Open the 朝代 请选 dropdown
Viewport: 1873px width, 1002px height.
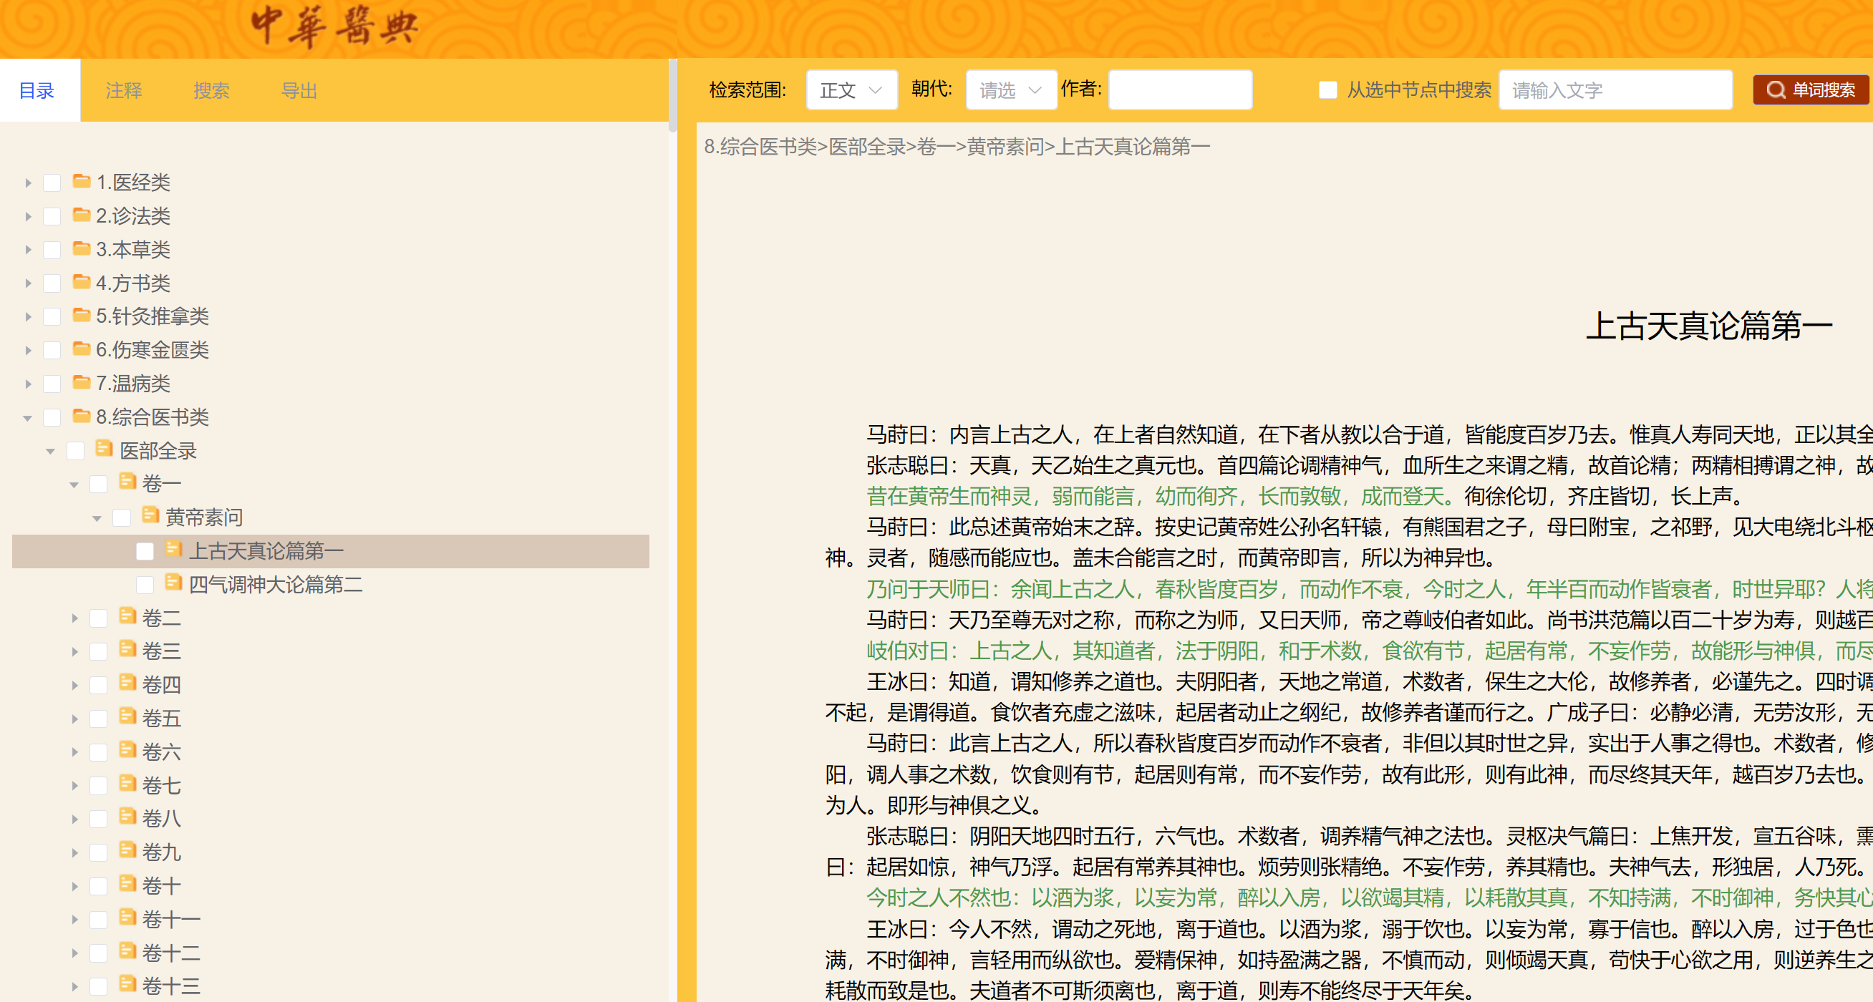pos(1011,90)
